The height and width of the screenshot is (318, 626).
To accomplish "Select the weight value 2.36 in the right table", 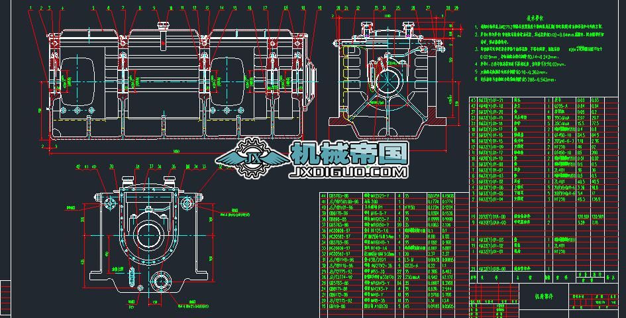I will [596, 141].
